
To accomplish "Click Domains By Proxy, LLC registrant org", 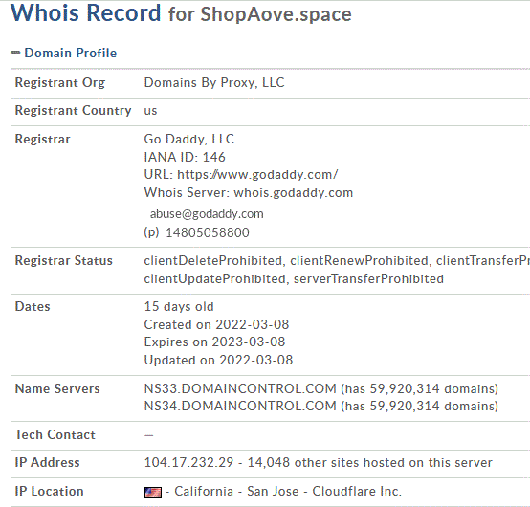I will 214,82.
